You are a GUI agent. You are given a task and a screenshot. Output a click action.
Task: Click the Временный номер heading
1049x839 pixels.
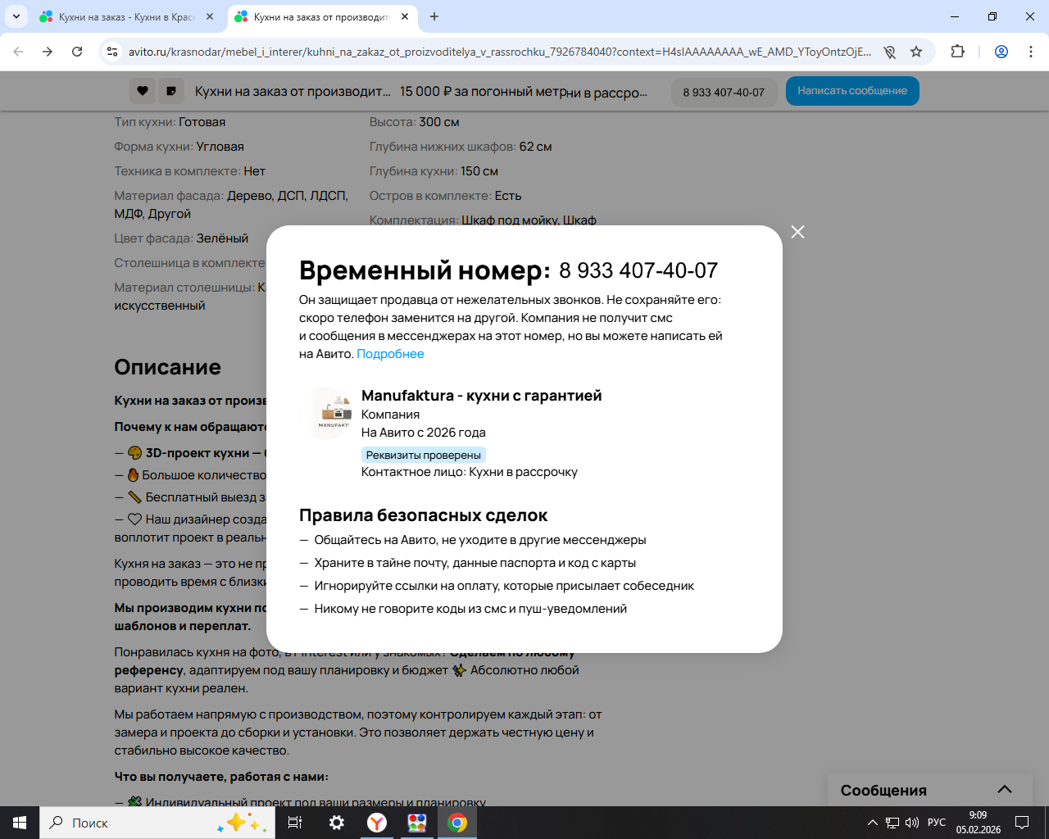click(425, 270)
